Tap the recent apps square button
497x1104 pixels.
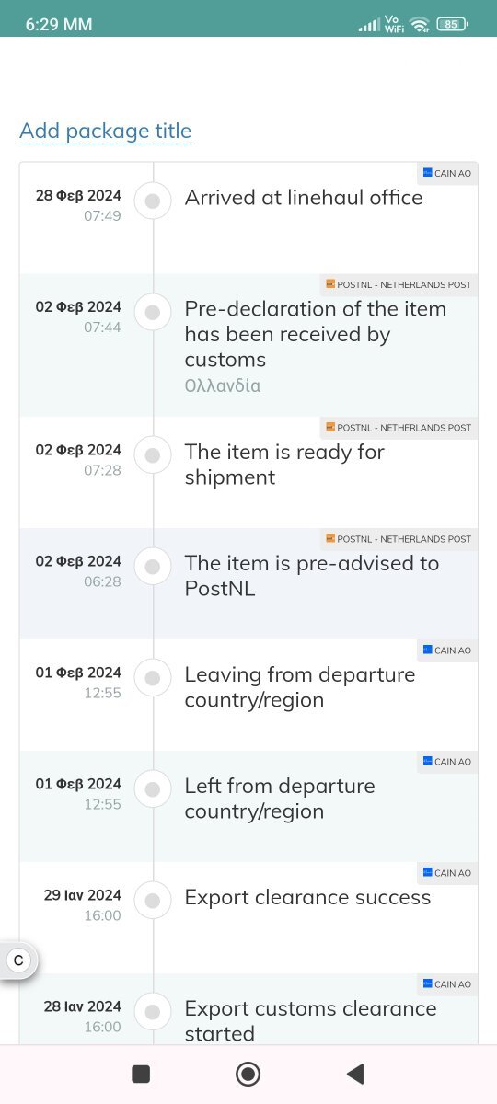pyautogui.click(x=141, y=1074)
